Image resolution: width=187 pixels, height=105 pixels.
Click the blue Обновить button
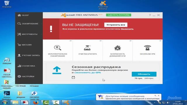point(144,74)
